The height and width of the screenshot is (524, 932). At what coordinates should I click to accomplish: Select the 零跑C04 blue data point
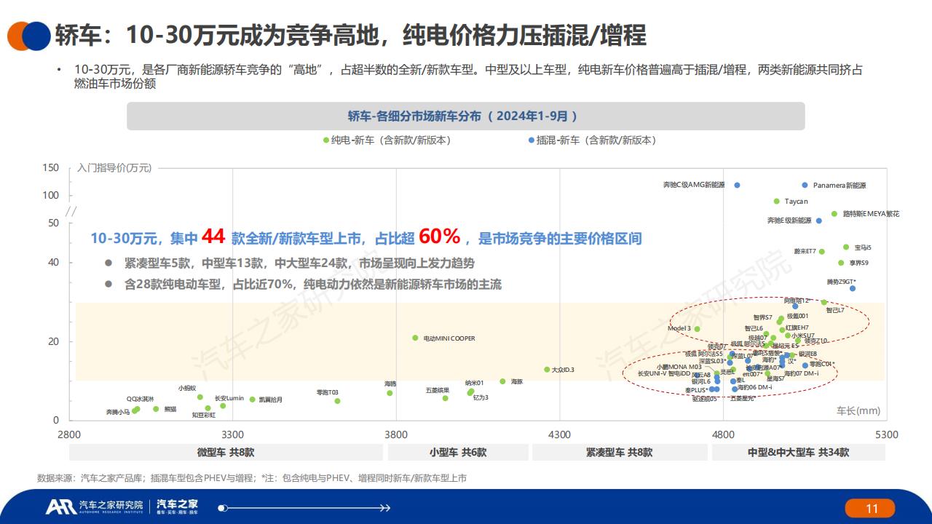[x=805, y=365]
